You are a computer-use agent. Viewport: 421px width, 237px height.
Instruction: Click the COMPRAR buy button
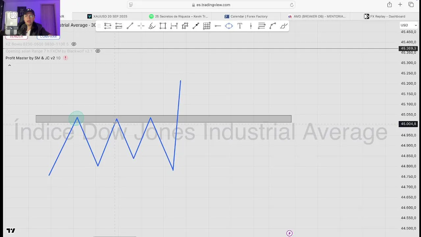(48, 37)
